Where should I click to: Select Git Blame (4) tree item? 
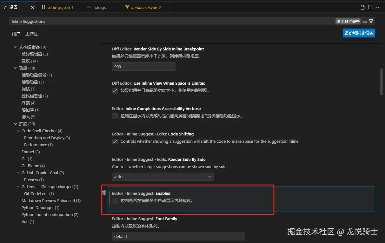(x=33, y=166)
